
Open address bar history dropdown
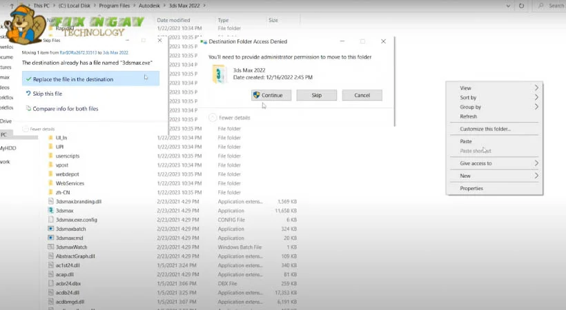[x=508, y=6]
